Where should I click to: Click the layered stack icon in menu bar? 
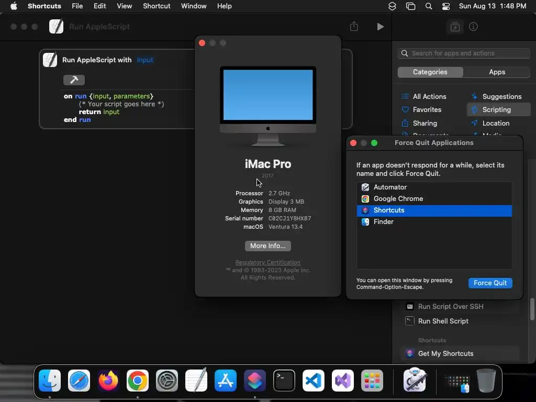tap(392, 6)
